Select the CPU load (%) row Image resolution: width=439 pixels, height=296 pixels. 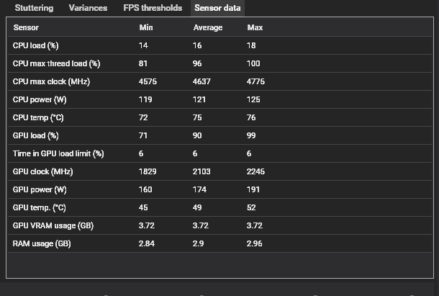(x=219, y=45)
